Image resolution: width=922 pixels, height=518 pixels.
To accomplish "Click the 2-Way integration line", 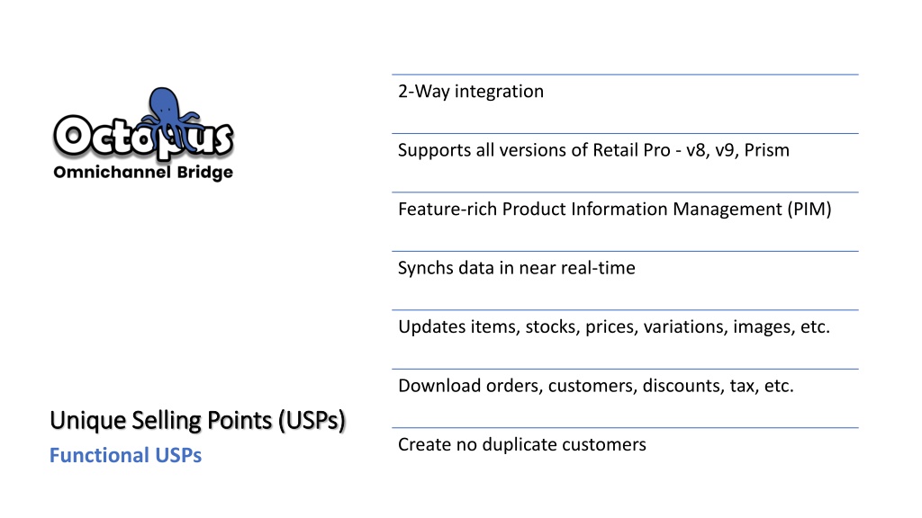I will click(x=470, y=92).
